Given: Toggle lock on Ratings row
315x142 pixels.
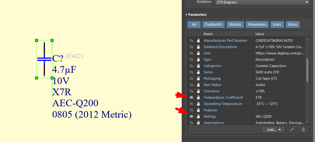Looking at the screenshot, I should 198,116.
